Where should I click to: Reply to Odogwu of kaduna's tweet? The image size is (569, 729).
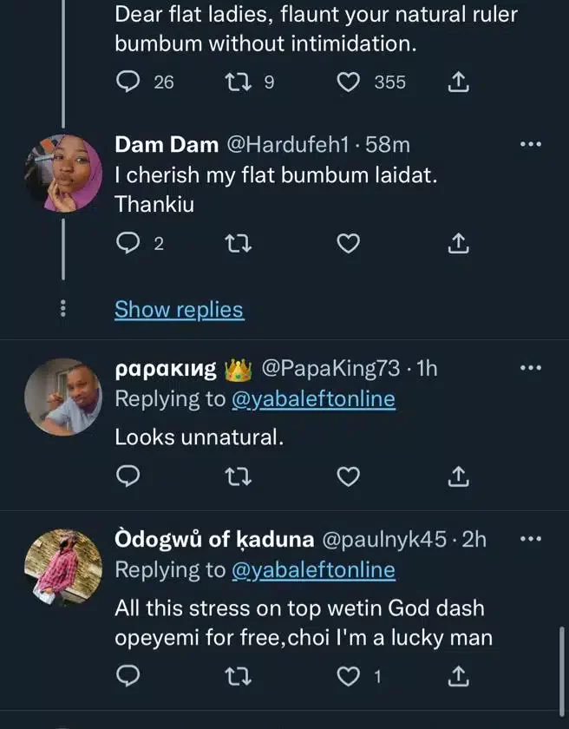[x=128, y=675]
